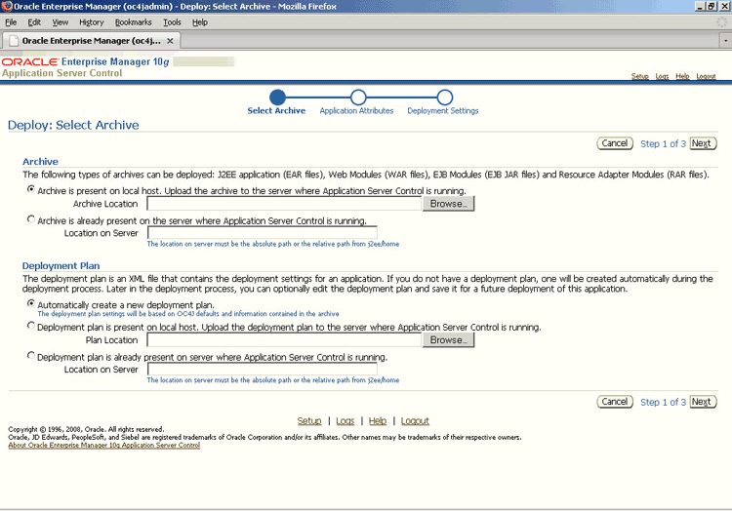Select 'Deployment plan is present on local host' radio
The height and width of the screenshot is (511, 732).
(31, 326)
